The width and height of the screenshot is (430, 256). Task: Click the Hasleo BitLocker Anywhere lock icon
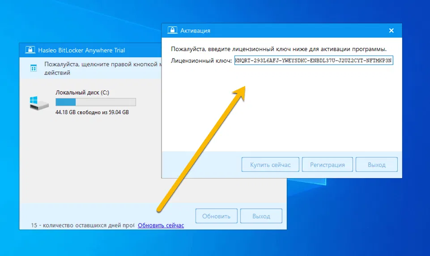(x=30, y=50)
